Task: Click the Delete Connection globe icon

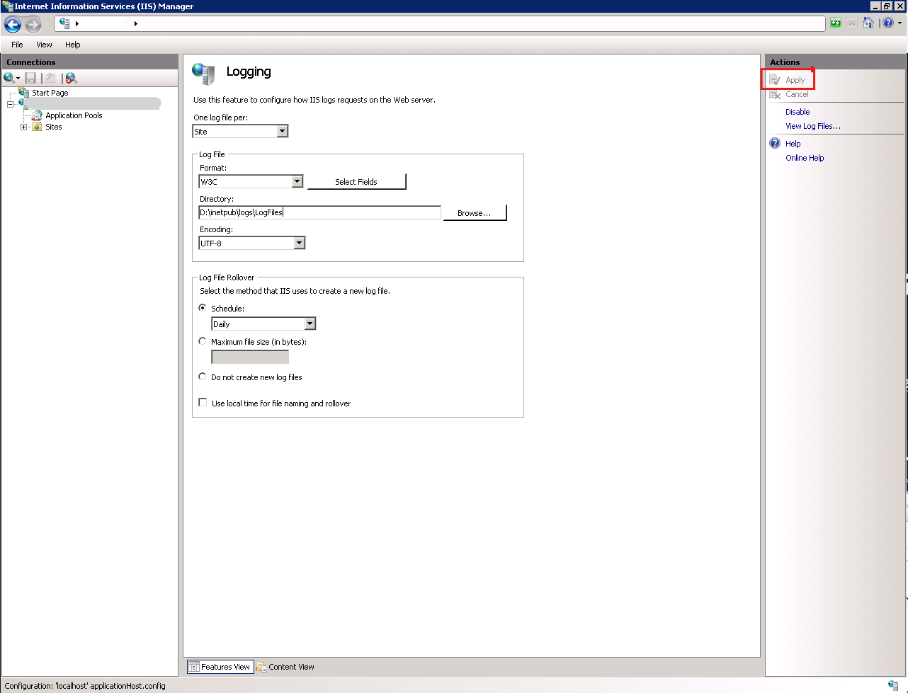Action: (x=71, y=78)
